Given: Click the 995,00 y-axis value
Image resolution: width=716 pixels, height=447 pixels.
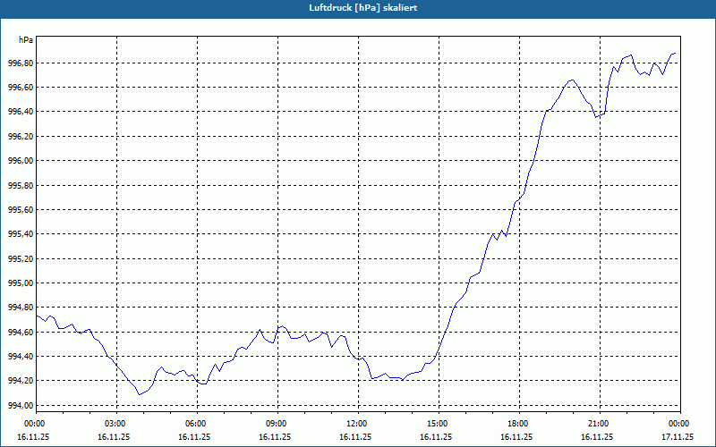Looking at the screenshot, I should click(x=21, y=283).
